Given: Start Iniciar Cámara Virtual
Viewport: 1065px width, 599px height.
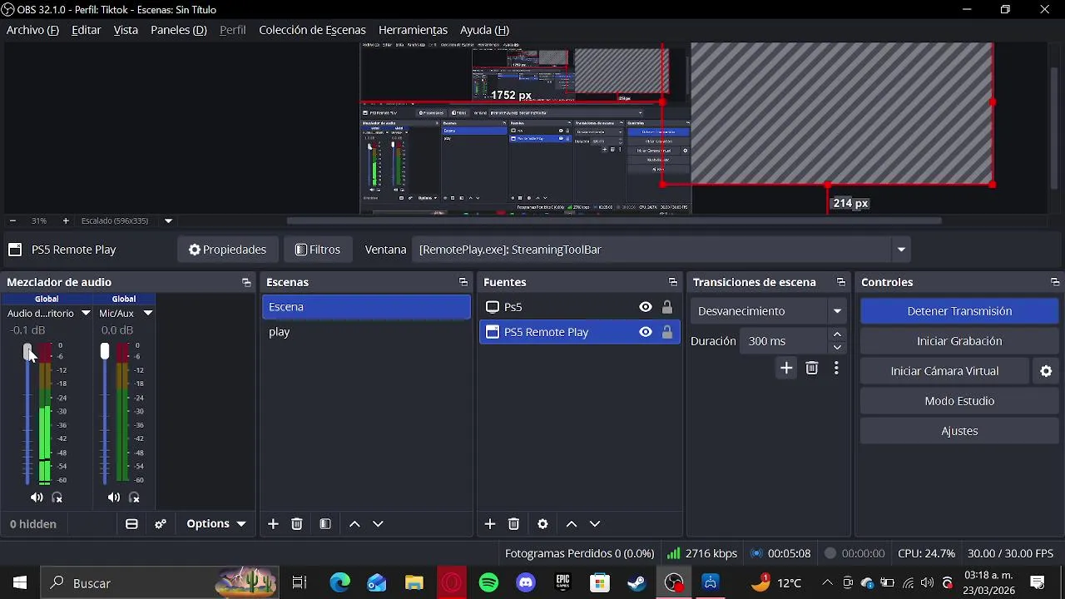Looking at the screenshot, I should click(944, 371).
